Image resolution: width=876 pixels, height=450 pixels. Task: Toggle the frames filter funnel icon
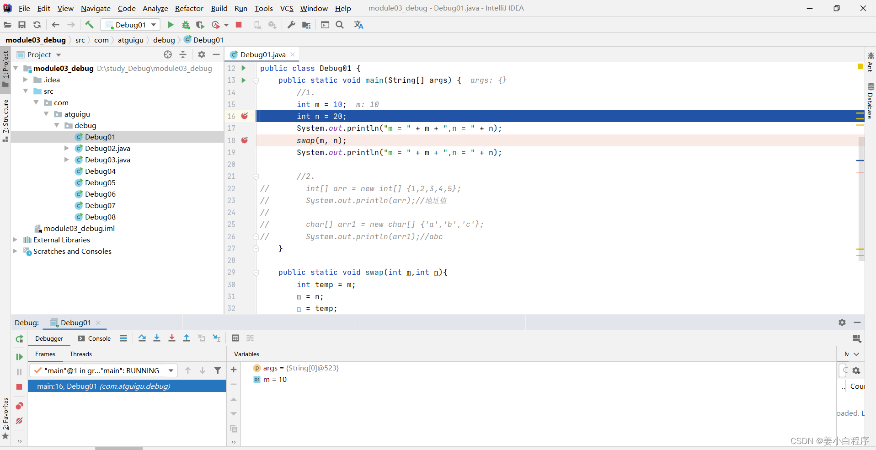[x=218, y=370]
